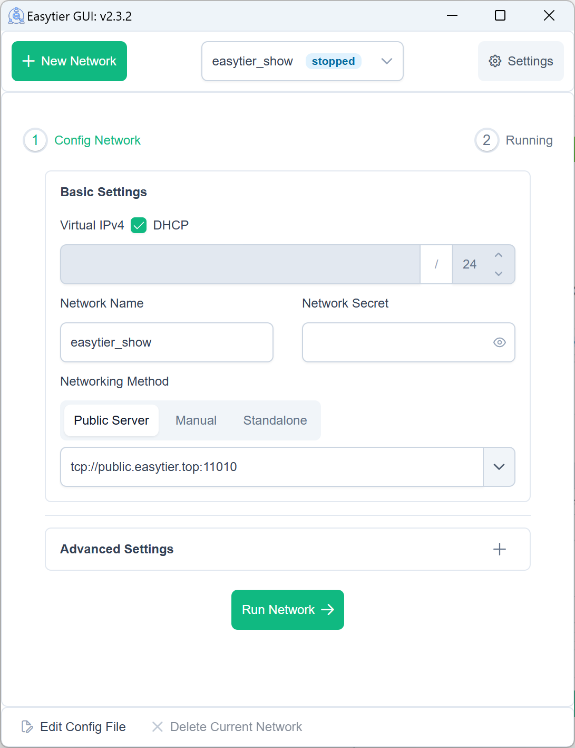Screen dimensions: 575x748
Task: Disable DHCP for Virtual IPv4
Action: tap(139, 225)
